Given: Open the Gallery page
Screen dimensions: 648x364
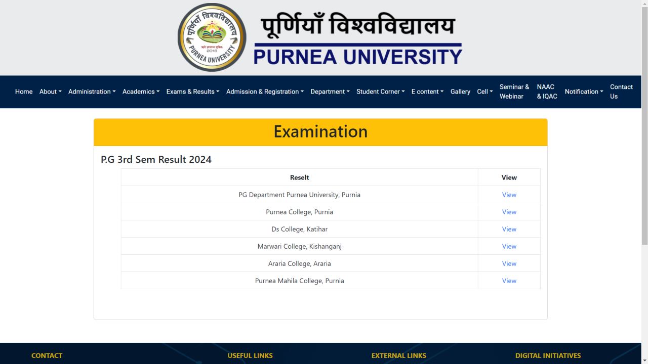Looking at the screenshot, I should coord(460,92).
